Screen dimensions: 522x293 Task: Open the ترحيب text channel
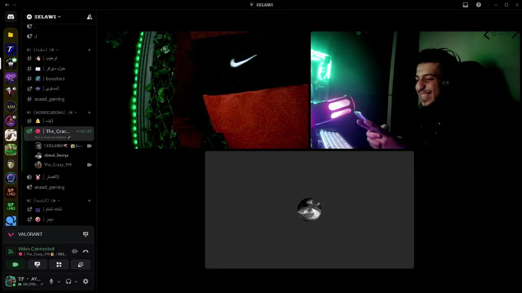point(59,58)
